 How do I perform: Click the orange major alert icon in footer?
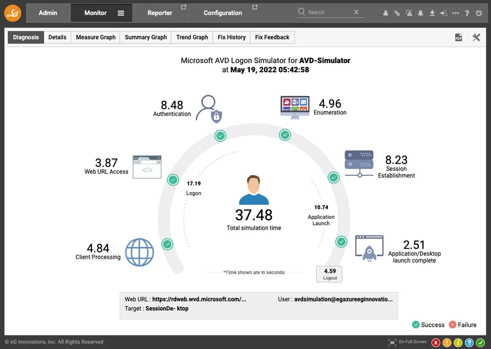[447, 342]
